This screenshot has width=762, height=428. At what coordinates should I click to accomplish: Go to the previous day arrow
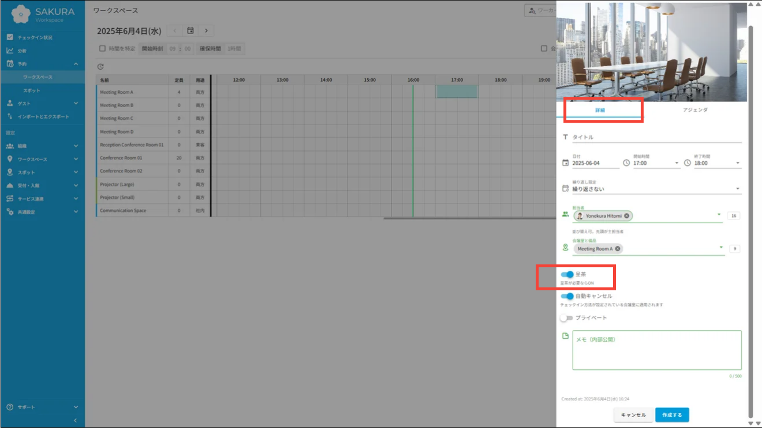175,31
